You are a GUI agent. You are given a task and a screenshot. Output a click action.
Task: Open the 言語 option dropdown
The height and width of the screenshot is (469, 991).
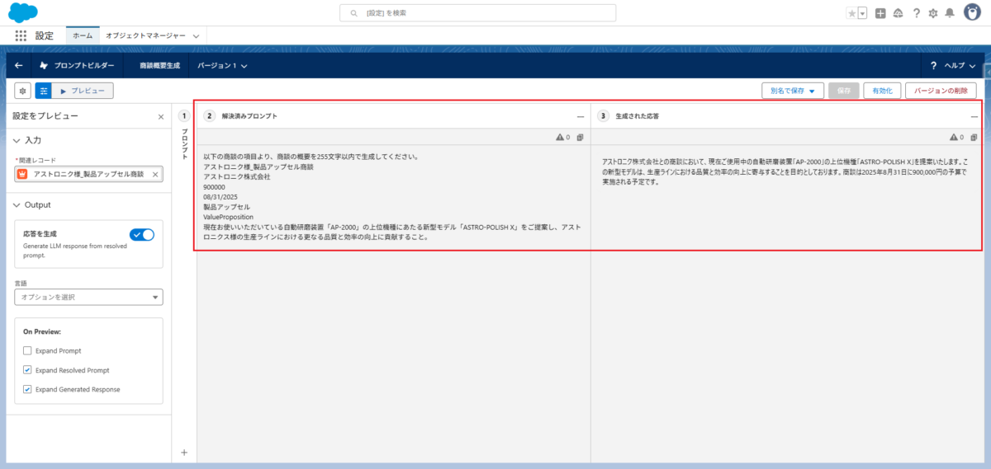coord(88,297)
